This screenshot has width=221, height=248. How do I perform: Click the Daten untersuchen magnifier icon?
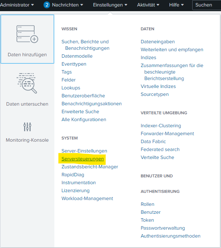tap(27, 84)
